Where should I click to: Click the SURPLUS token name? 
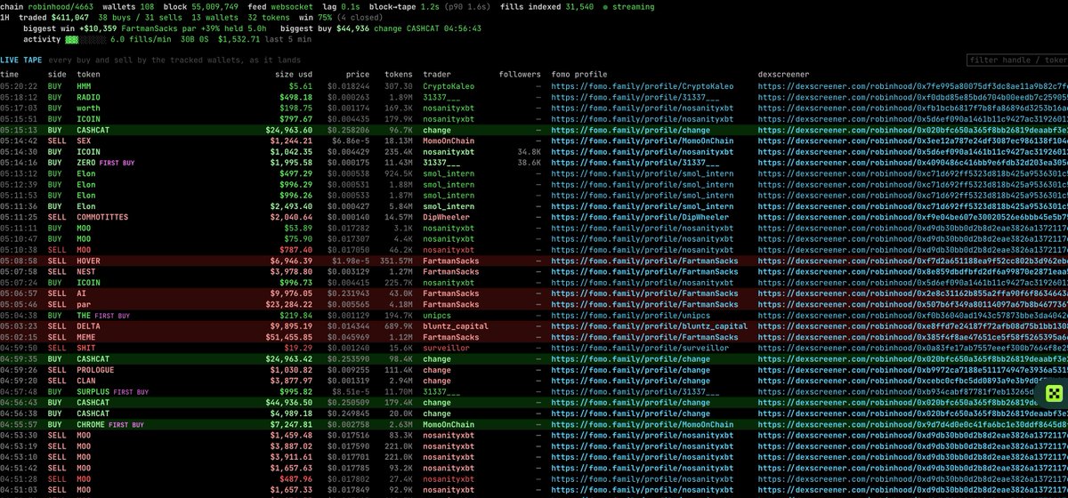[95, 391]
